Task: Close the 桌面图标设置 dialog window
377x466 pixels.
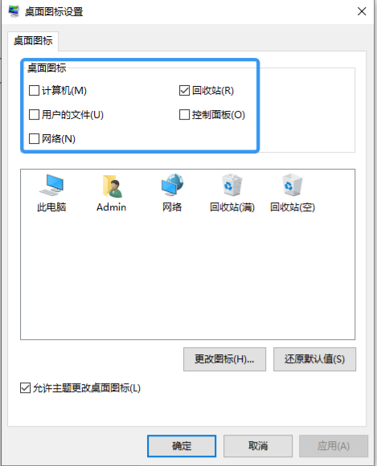Action: coord(362,11)
